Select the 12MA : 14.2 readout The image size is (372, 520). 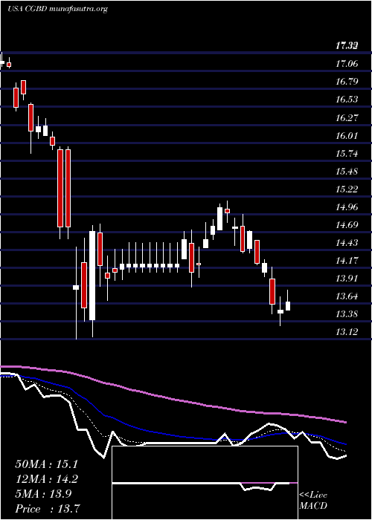[x=48, y=479]
